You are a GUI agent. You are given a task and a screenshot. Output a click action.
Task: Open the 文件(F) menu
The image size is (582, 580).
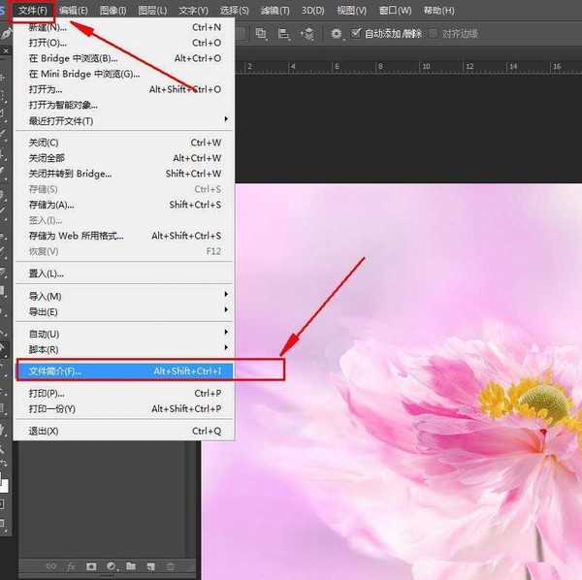tap(33, 11)
